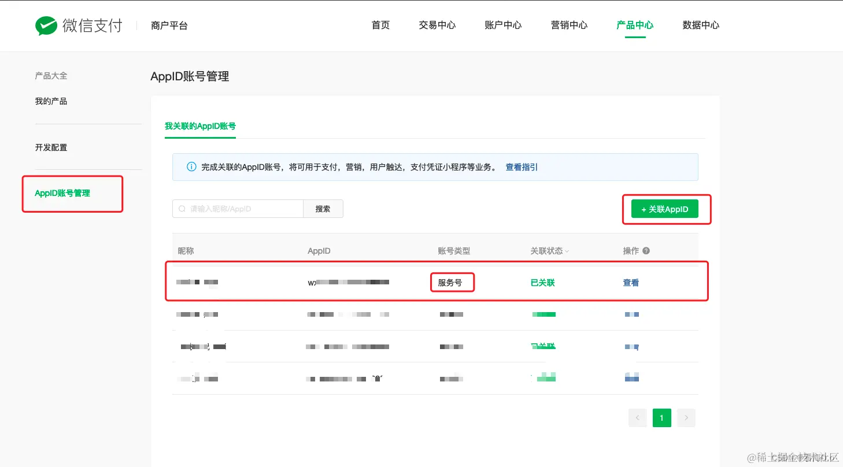
Task: Click the 商户平台 label in header
Action: click(x=169, y=25)
